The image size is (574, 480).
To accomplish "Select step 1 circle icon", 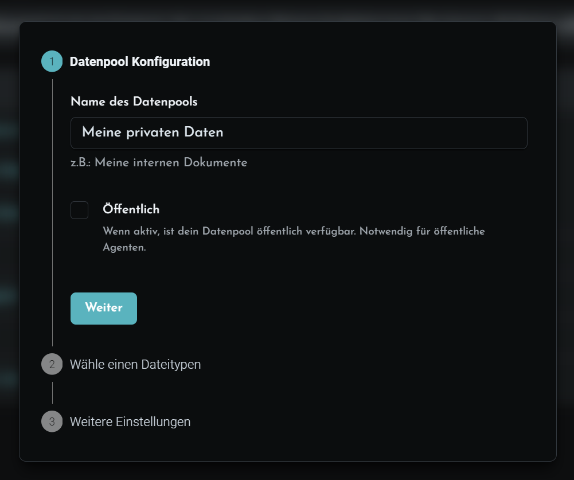I will click(x=52, y=61).
